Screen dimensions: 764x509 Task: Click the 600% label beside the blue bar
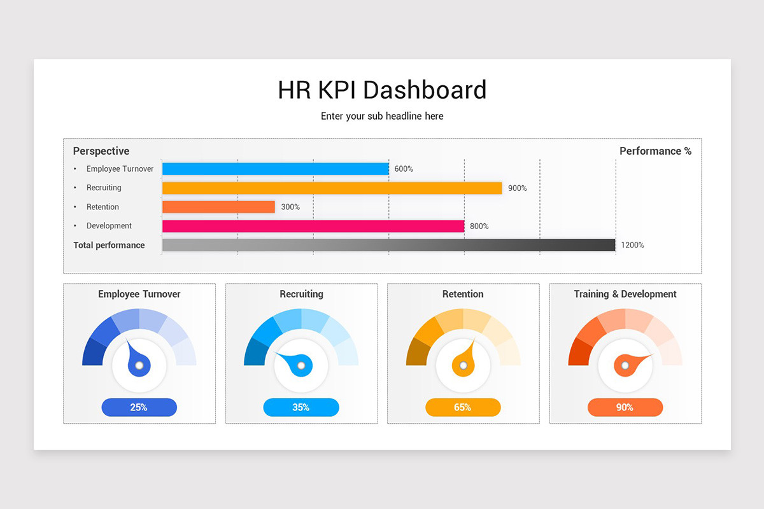point(402,169)
